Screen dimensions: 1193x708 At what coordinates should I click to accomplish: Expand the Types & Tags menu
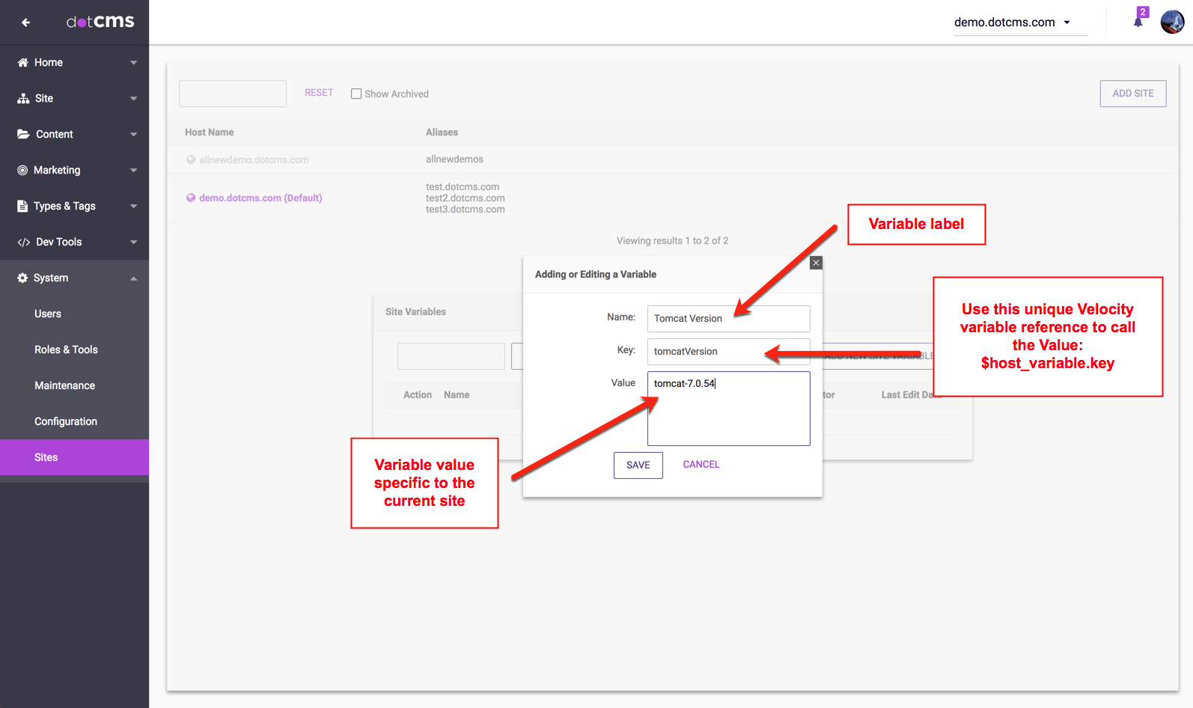(133, 207)
